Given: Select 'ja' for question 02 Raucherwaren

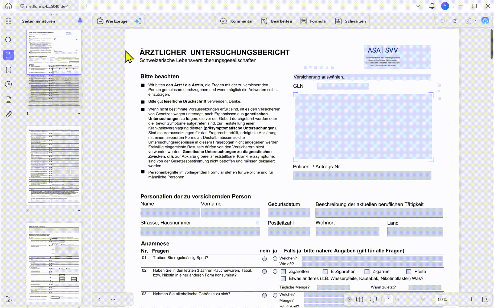Looking at the screenshot, I should click(x=275, y=271).
